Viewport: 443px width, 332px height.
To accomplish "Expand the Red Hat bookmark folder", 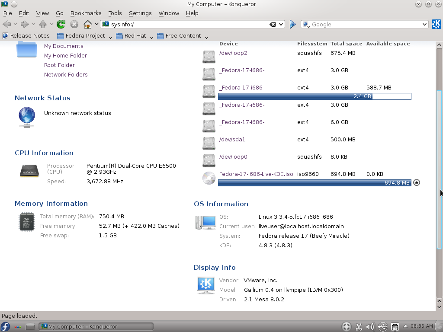I will tap(135, 36).
